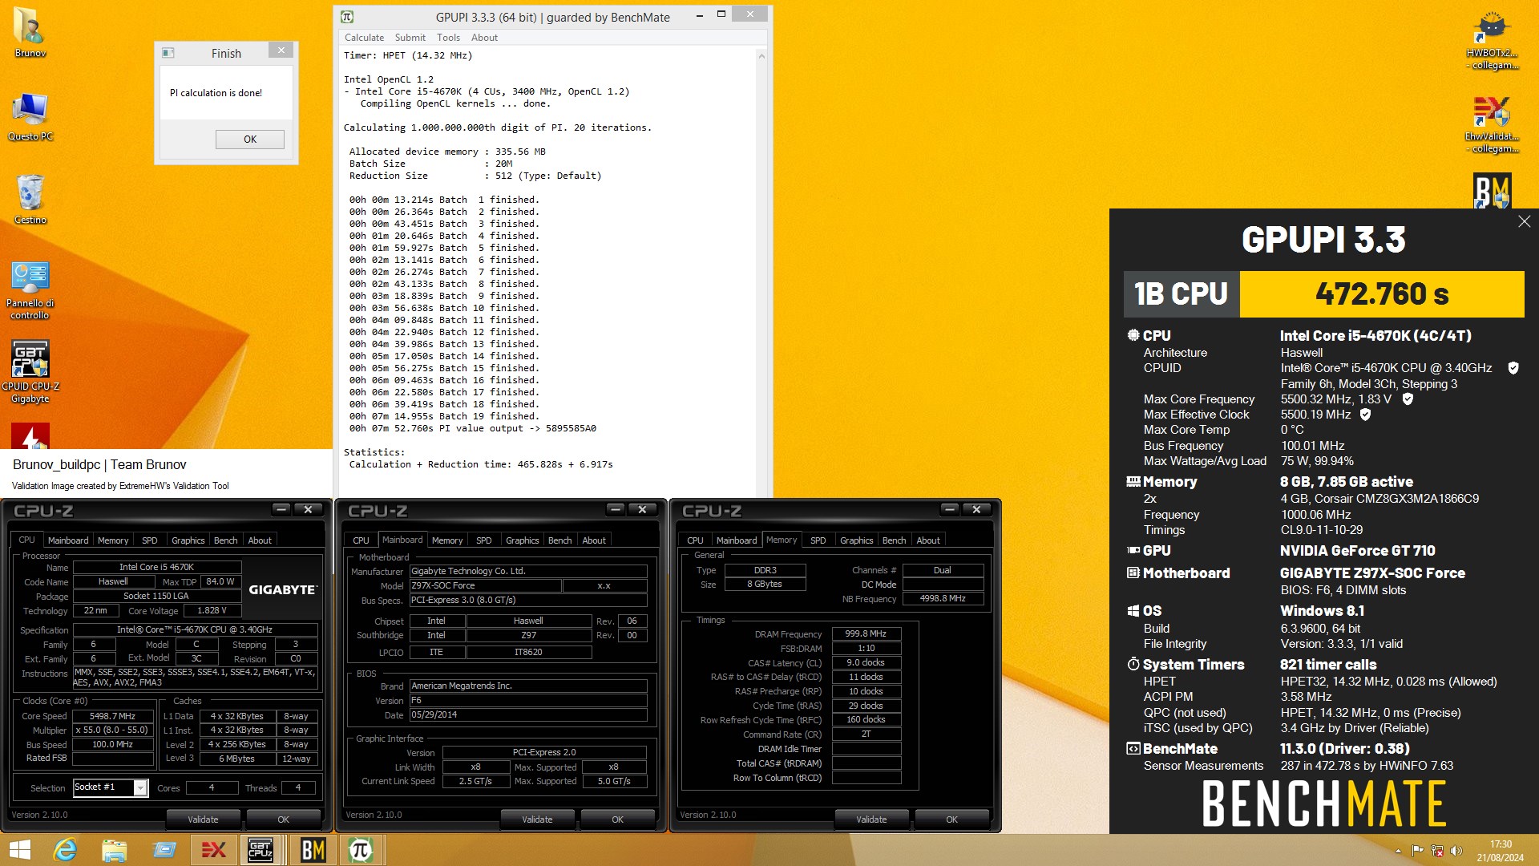Switch to Bench tab in first CPU-Z window
The height and width of the screenshot is (866, 1539).
226,540
